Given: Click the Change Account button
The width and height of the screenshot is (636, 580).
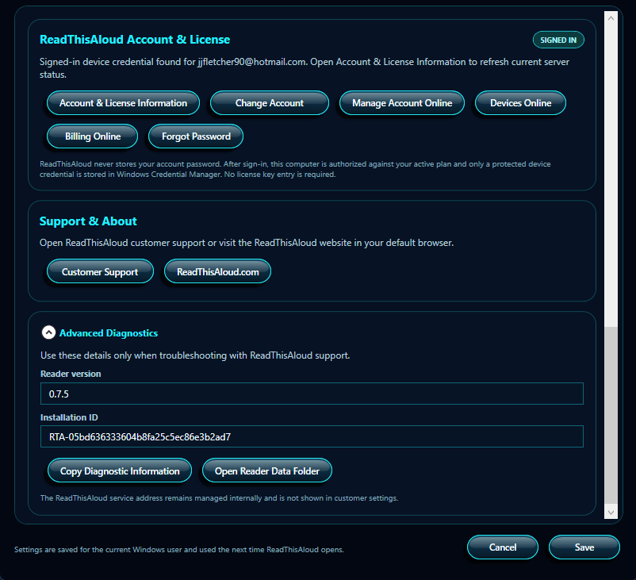Looking at the screenshot, I should [x=270, y=103].
